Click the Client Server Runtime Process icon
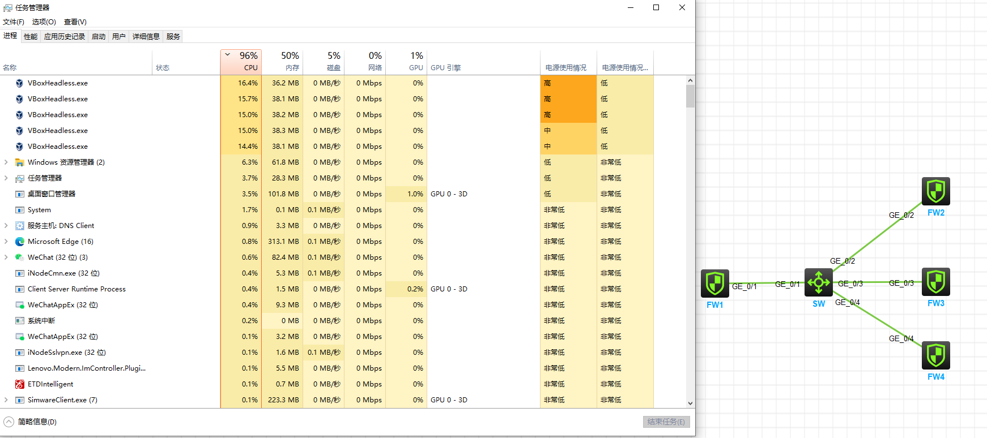The width and height of the screenshot is (987, 438). [20, 289]
